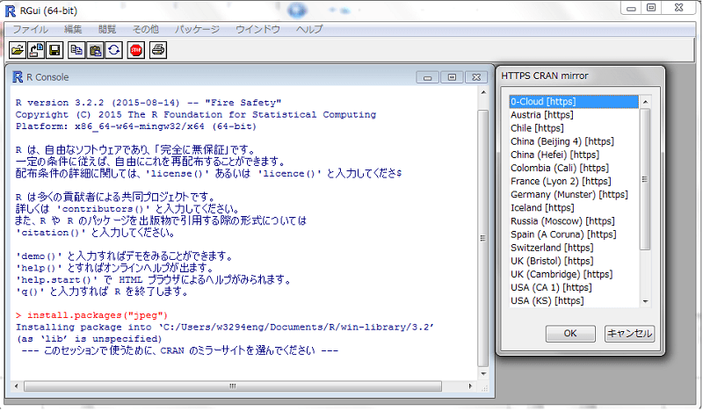Click the R logo in RGui title bar
703x411 pixels.
tap(10, 11)
